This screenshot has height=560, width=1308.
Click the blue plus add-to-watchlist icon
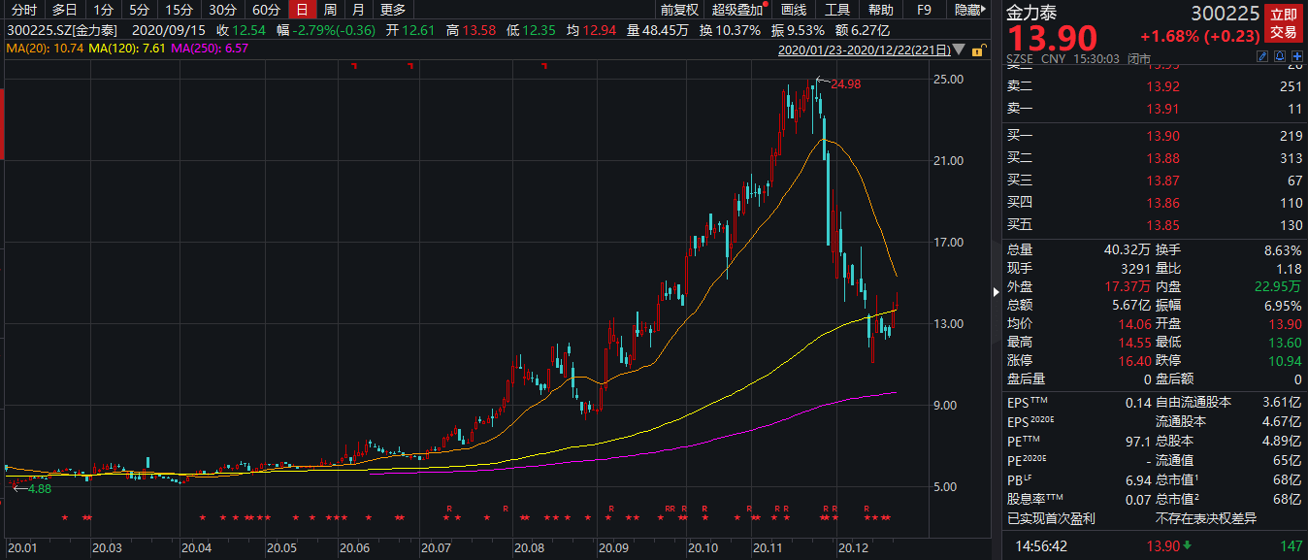tap(1297, 56)
